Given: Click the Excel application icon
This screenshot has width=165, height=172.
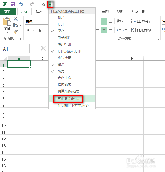Looking at the screenshot, I should coord(5,4).
